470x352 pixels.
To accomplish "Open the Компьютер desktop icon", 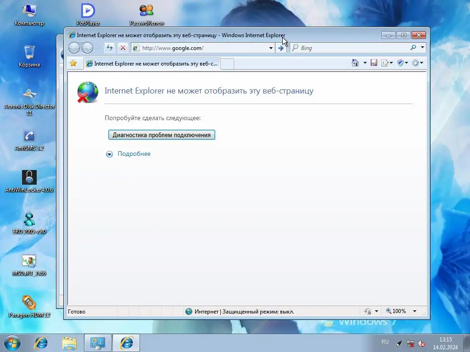I will click(29, 14).
